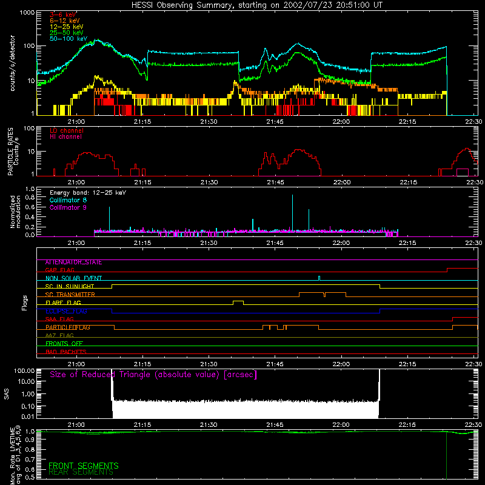Click the HESSI Observing Summary title
This screenshot has width=485, height=485.
click(257, 5)
